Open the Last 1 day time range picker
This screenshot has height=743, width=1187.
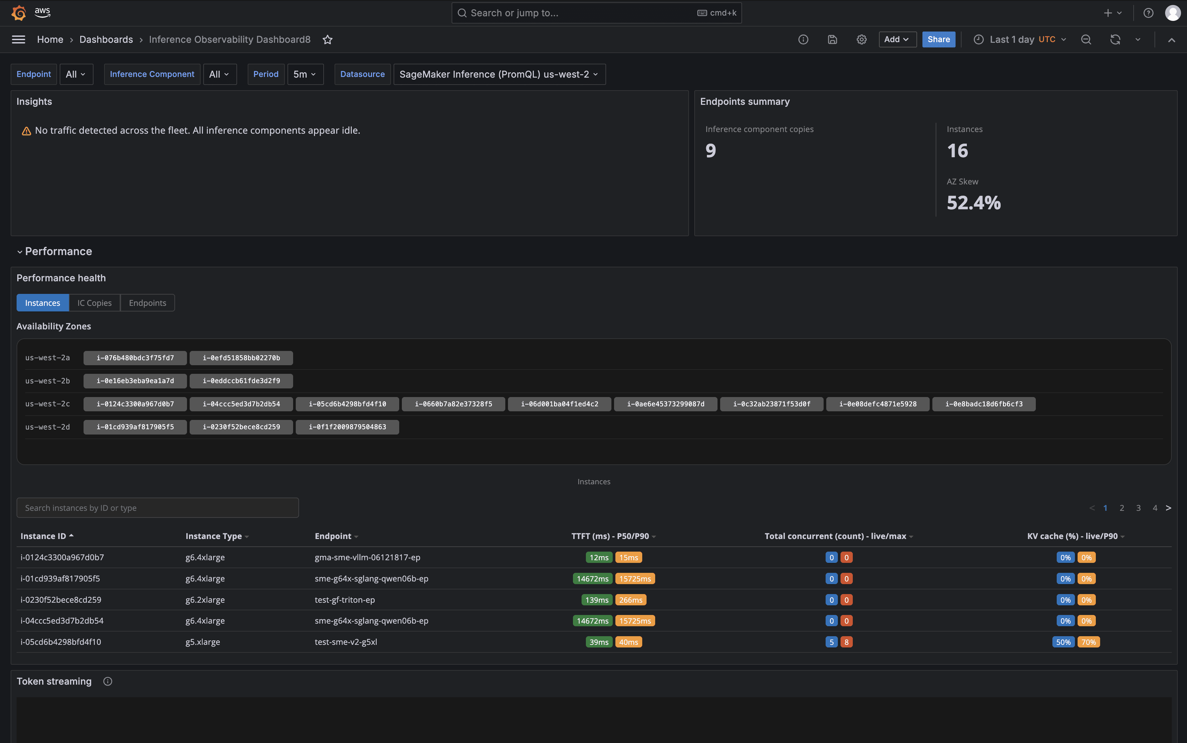[x=1020, y=39]
